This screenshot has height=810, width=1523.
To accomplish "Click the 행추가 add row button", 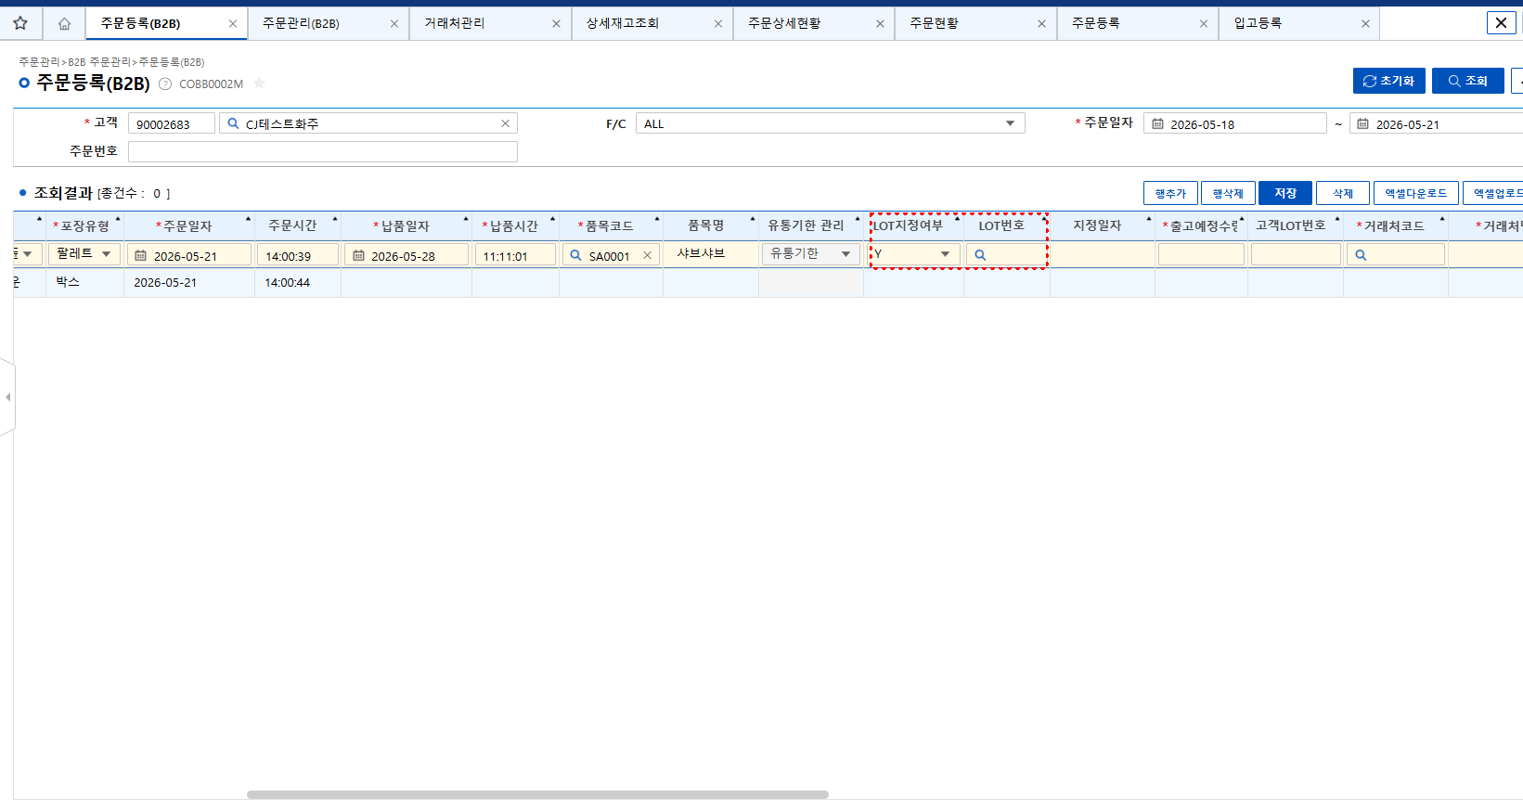I will point(1170,193).
